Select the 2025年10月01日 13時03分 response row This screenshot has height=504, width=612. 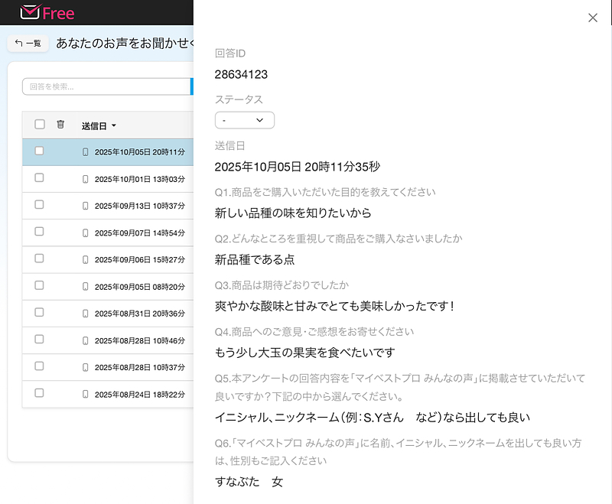pyautogui.click(x=139, y=179)
